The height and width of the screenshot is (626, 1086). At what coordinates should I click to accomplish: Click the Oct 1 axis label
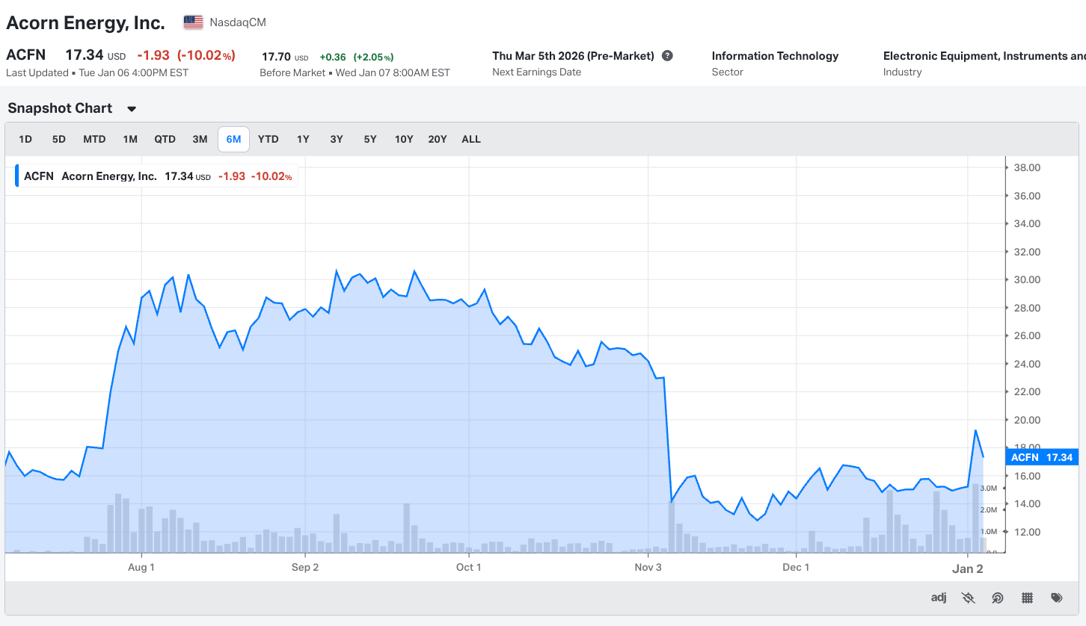[x=469, y=568]
